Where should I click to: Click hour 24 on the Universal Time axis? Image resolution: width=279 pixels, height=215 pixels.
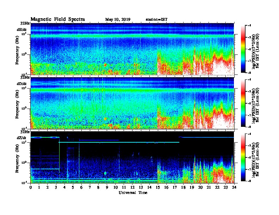234,187
